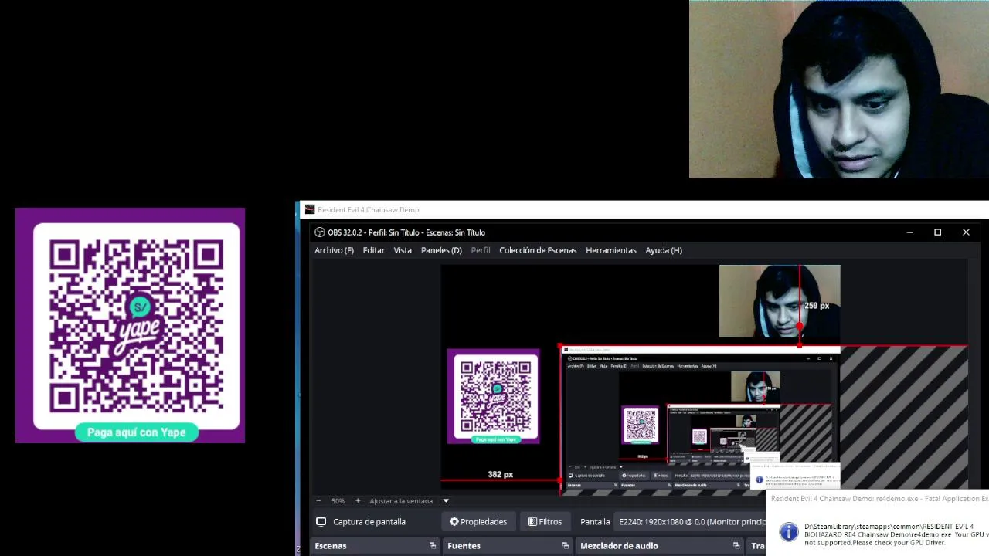Click the Resident Evil 4 window icon
This screenshot has width=989, height=556.
(x=310, y=209)
